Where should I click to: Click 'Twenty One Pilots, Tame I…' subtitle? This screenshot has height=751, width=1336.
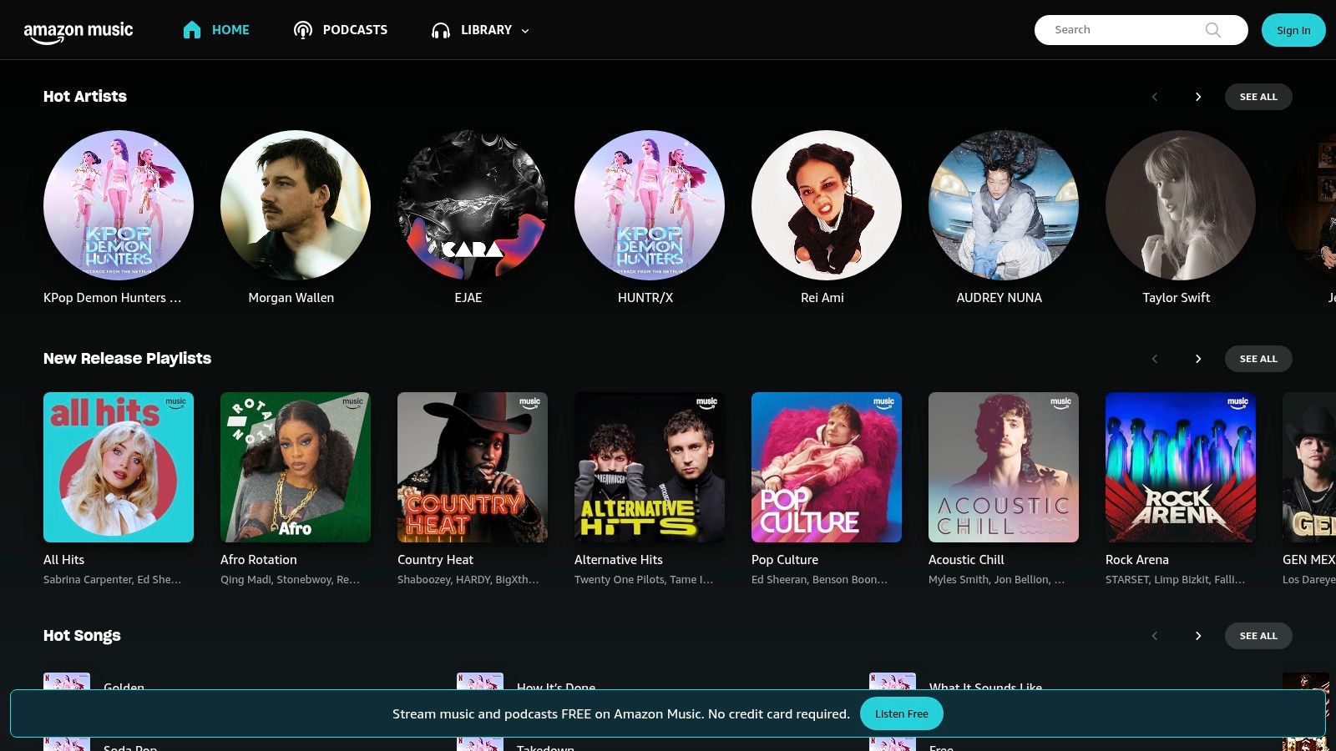click(x=644, y=580)
